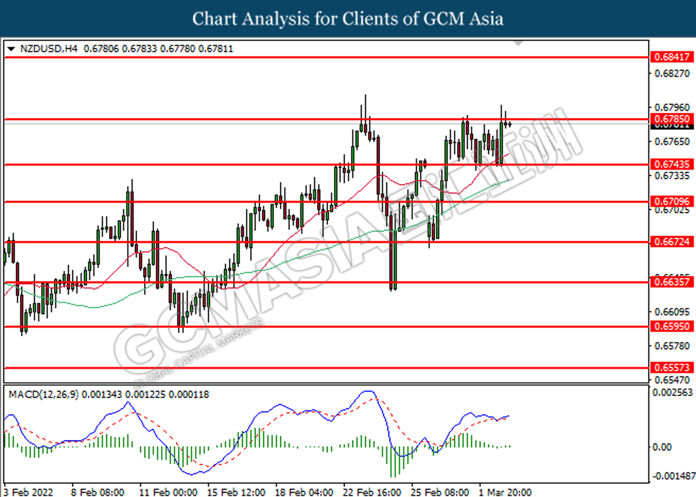This screenshot has height=497, width=696.
Task: Click the 0.66095 price axis value
Action: coord(672,312)
